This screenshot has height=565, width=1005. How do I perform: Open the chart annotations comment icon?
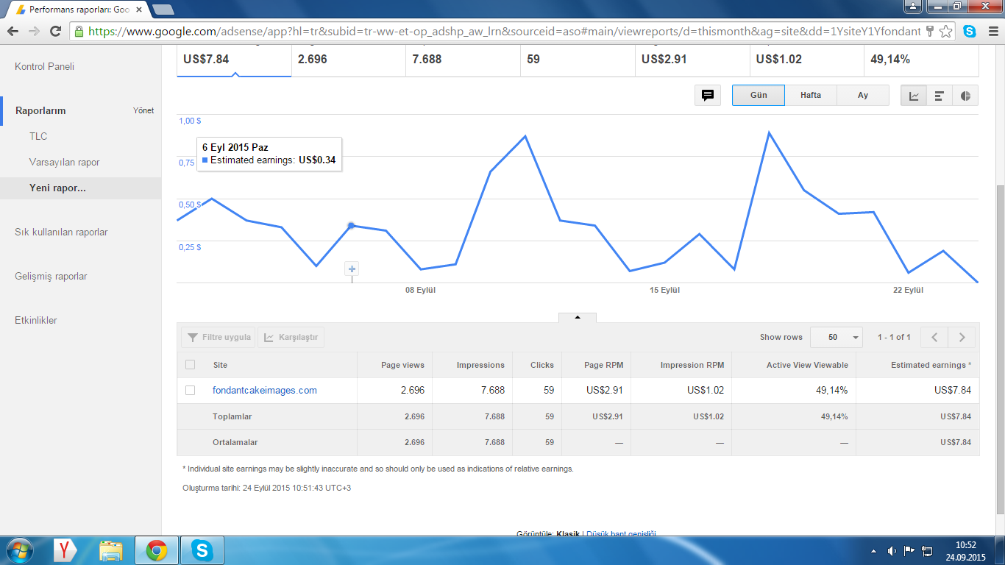[x=708, y=96]
